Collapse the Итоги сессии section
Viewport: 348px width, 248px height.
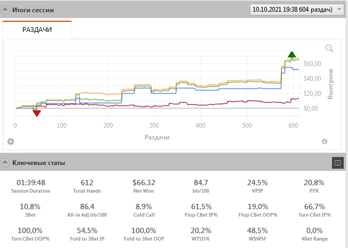(x=5, y=10)
